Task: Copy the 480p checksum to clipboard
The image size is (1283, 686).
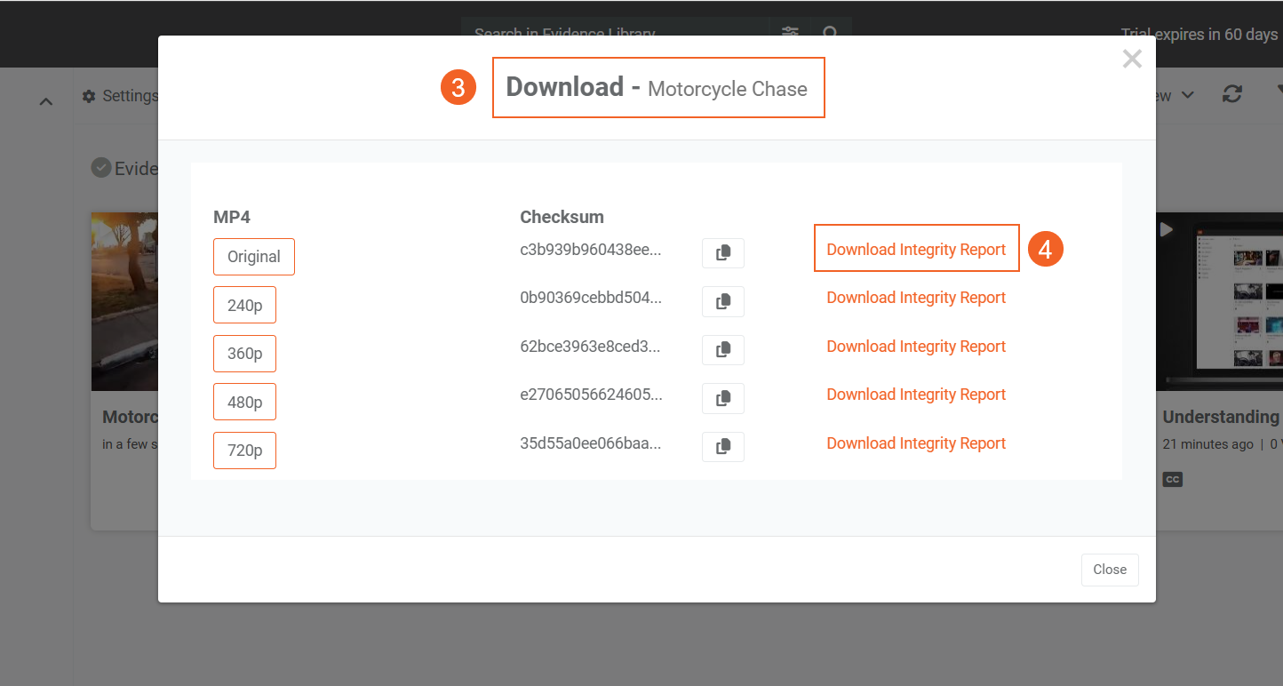Action: 722,398
